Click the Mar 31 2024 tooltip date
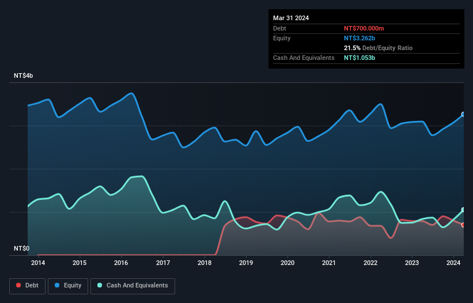Screen dimensions: 473x303 [291, 18]
